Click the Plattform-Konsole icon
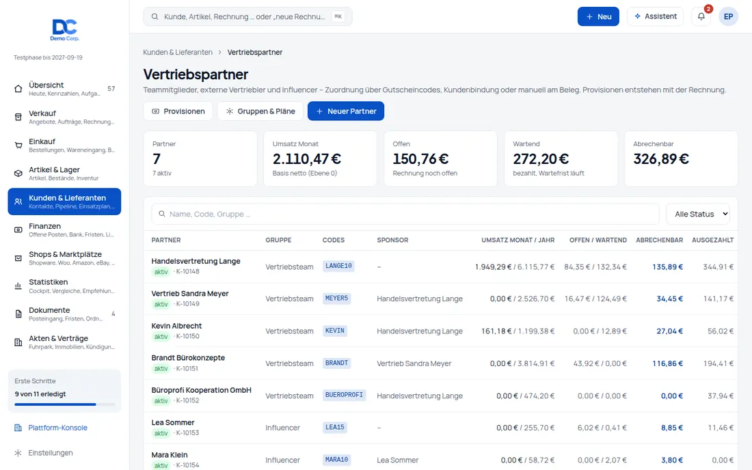Viewport: 752px width, 470px height. point(18,428)
